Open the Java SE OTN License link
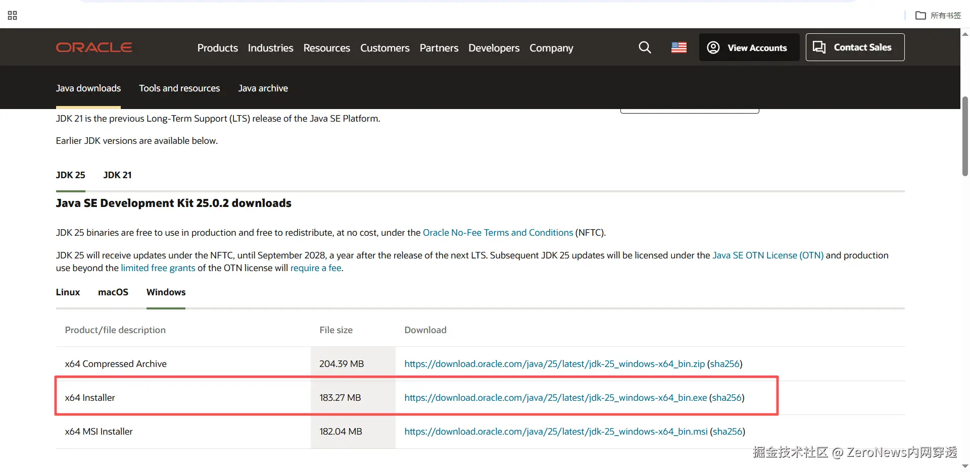Image resolution: width=970 pixels, height=472 pixels. 768,255
